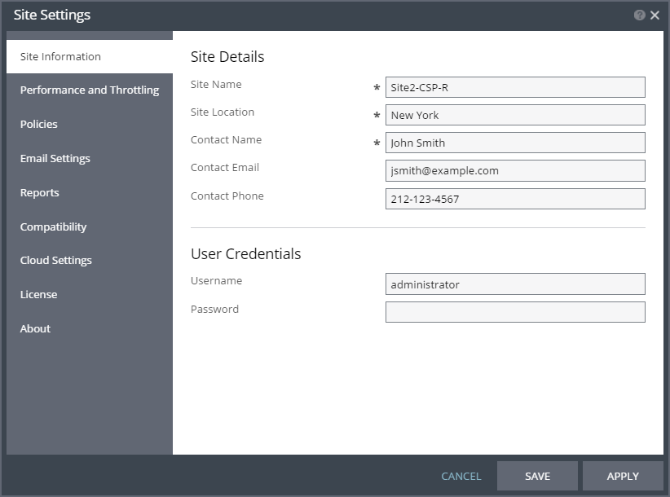Click the Site Location field
The width and height of the screenshot is (670, 497).
515,115
